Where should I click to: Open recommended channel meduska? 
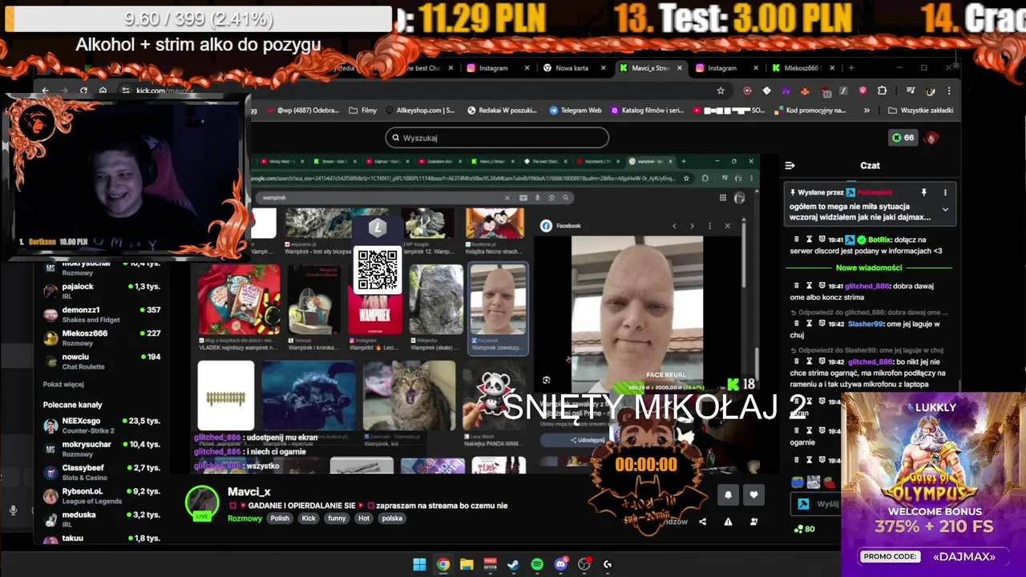(103, 518)
